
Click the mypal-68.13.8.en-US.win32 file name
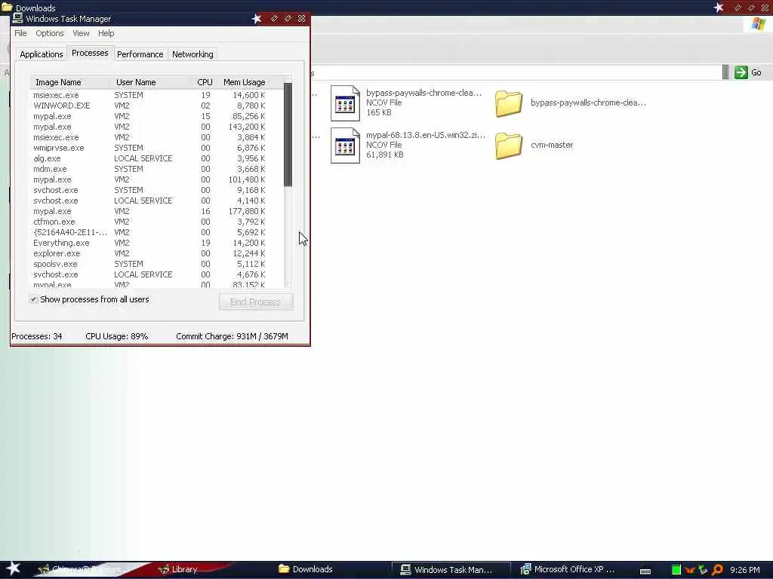pos(426,135)
